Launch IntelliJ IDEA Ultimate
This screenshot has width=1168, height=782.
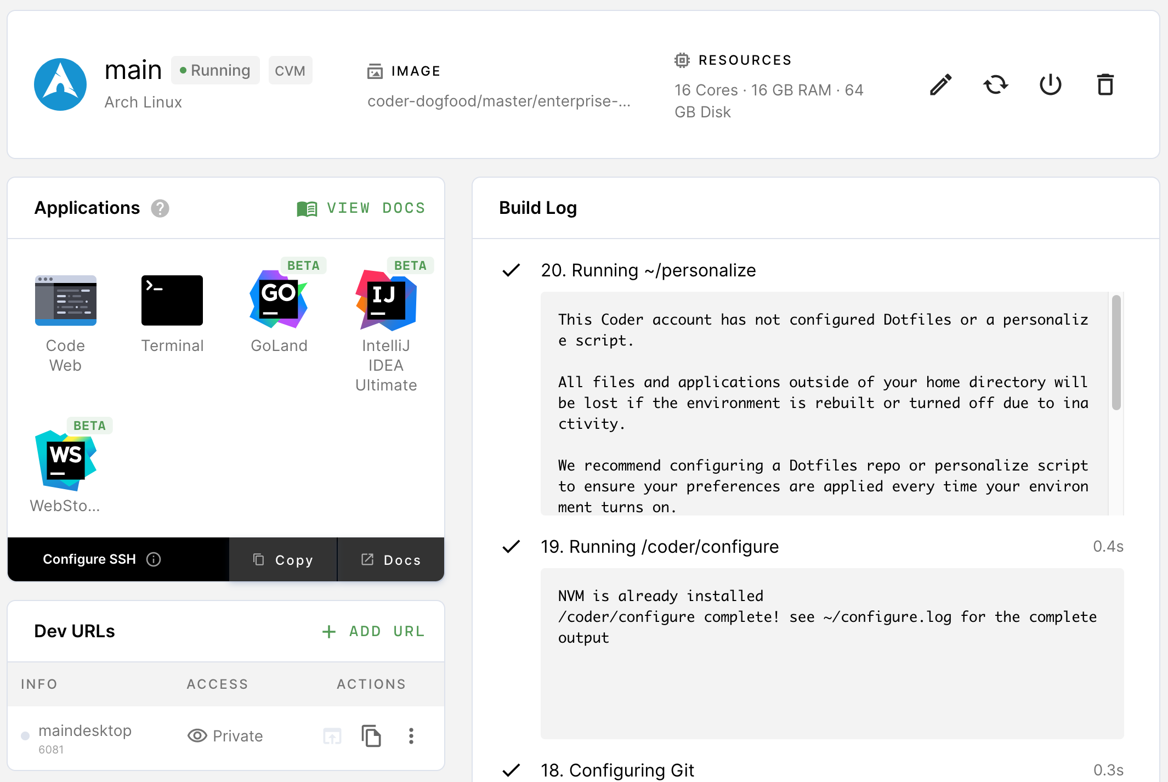[x=385, y=301]
